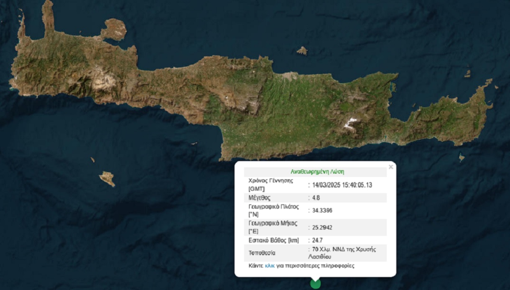Select the magnitude value 4.8
510x290 pixels.
pos(316,198)
